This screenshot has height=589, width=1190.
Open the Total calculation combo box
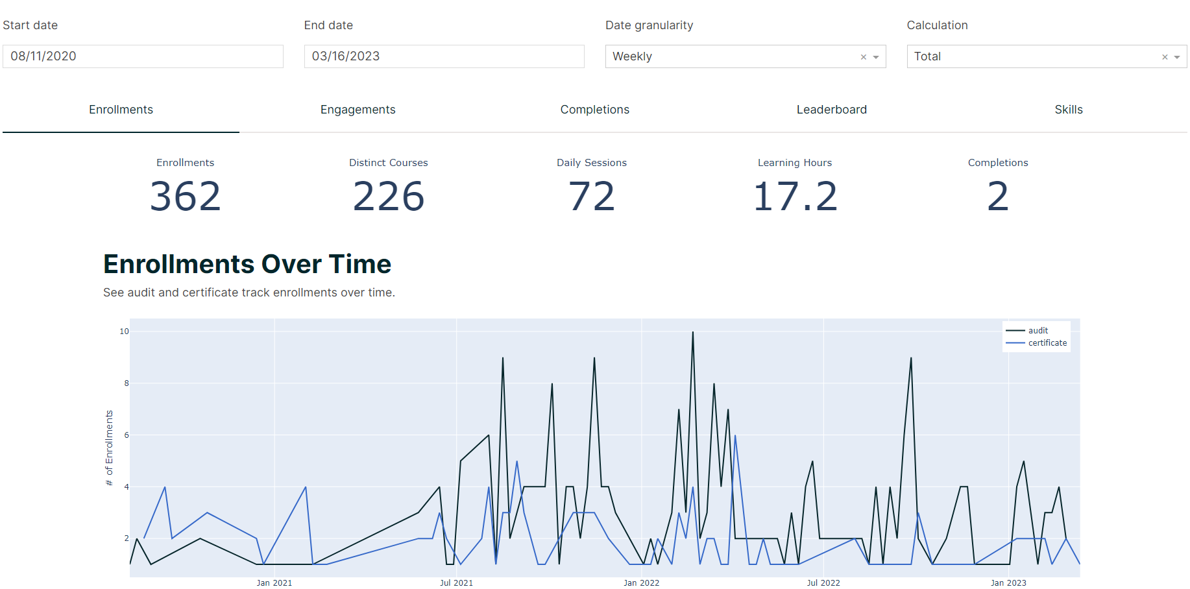1047,56
